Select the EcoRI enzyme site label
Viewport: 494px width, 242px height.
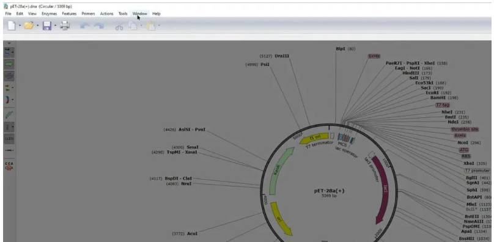tap(432, 93)
